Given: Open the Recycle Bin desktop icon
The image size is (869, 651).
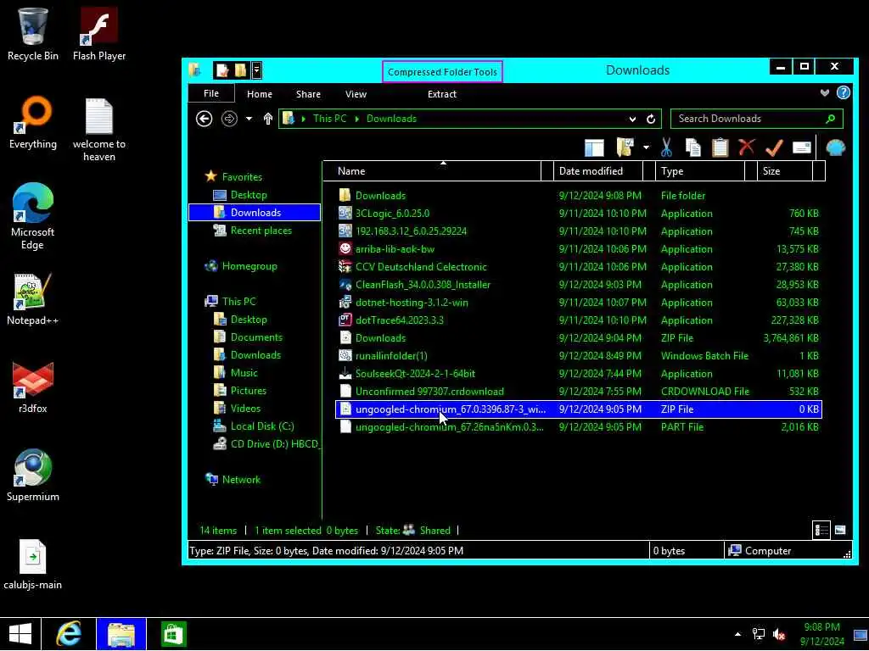Looking at the screenshot, I should click(33, 34).
